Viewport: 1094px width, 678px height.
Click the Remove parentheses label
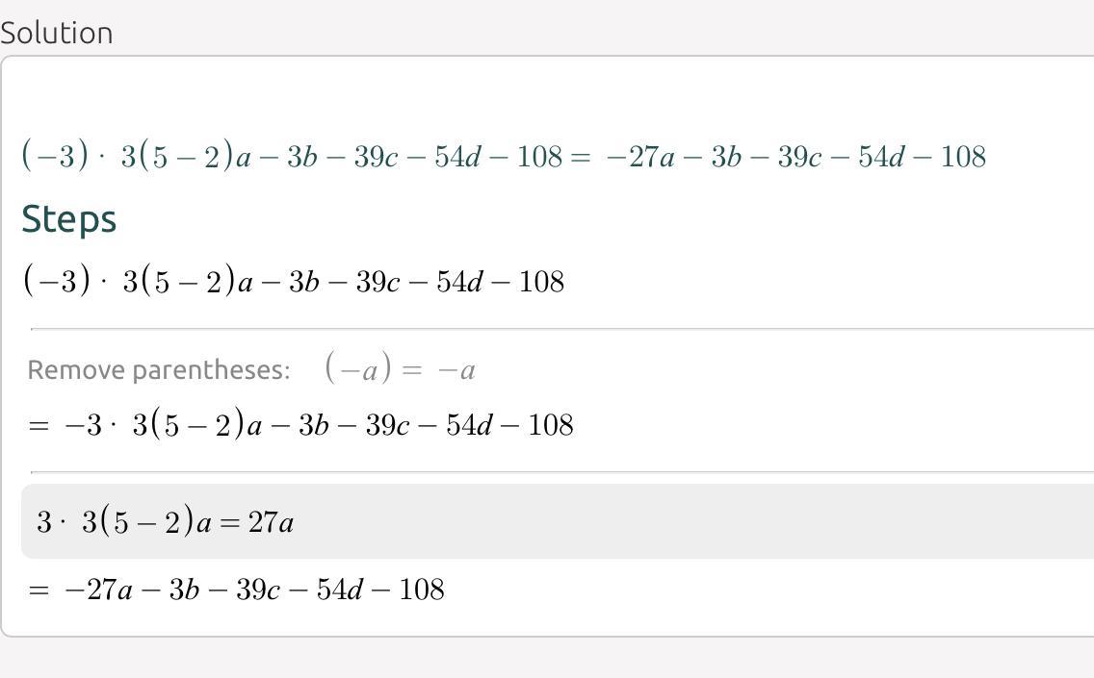click(158, 369)
